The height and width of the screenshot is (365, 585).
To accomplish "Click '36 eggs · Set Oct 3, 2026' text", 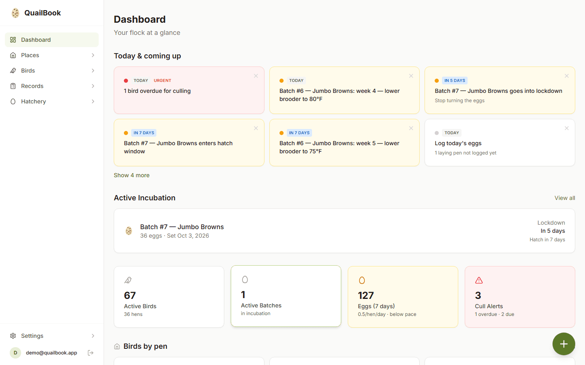I will click(175, 236).
